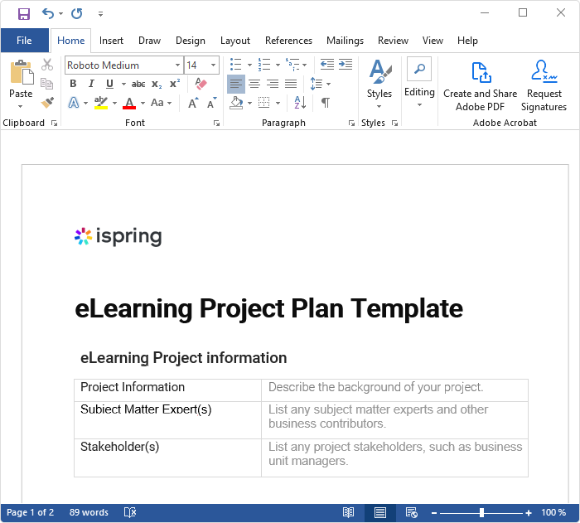Save the document with the floppy icon

(24, 14)
